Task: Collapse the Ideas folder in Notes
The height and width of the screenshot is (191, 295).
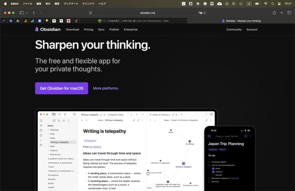Action: (x=48, y=138)
